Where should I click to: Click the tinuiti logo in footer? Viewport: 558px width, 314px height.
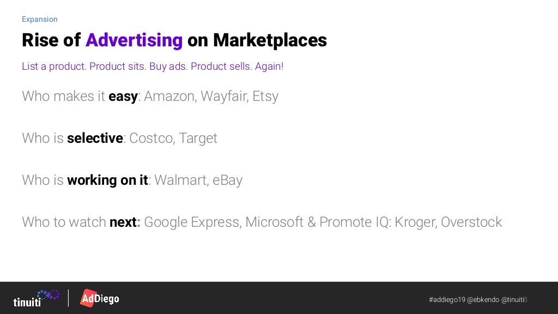[37, 298]
